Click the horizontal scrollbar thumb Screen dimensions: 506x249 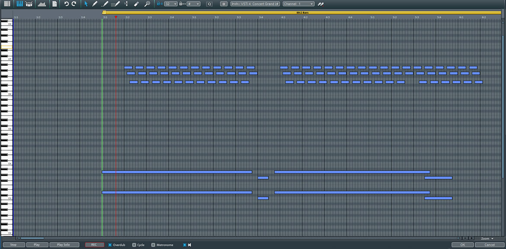pos(32,238)
